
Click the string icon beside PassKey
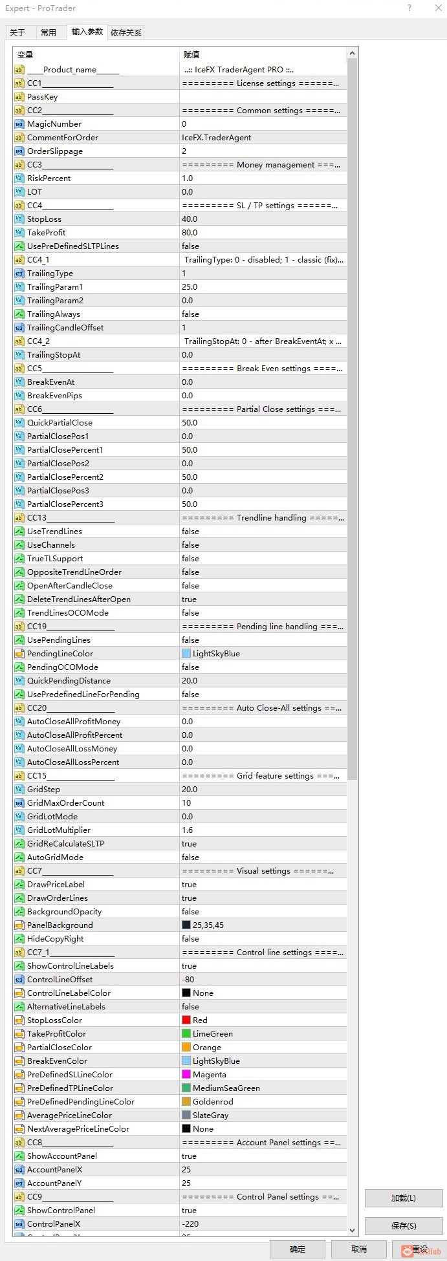pyautogui.click(x=19, y=97)
